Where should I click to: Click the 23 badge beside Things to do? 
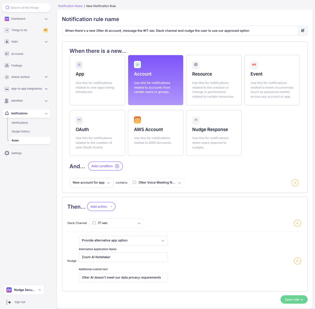[x=46, y=30]
